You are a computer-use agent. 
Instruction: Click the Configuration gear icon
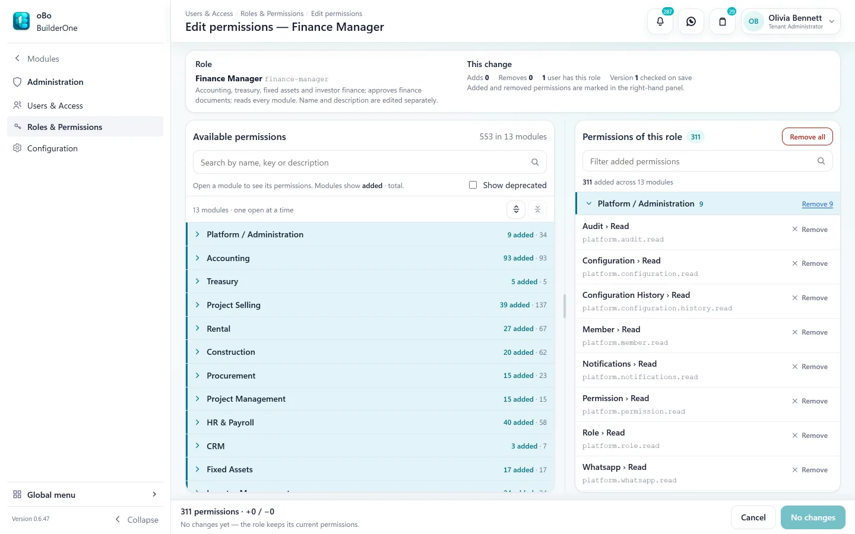(x=17, y=148)
